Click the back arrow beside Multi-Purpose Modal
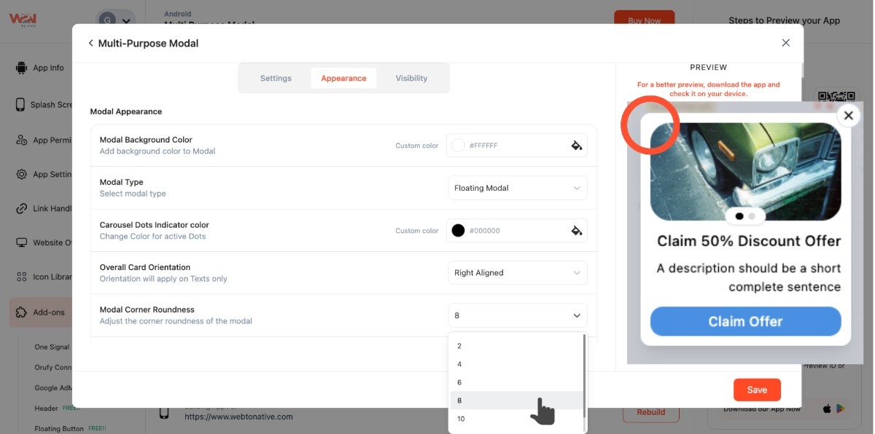Viewport: 875px width, 434px height. tap(91, 44)
